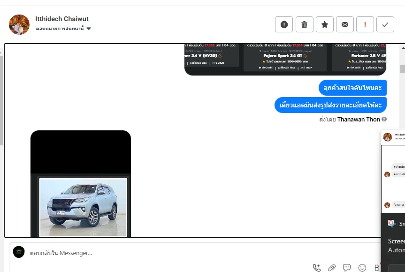
Task: Open Itthidech Chaiwut contact name
Action: tap(62, 19)
